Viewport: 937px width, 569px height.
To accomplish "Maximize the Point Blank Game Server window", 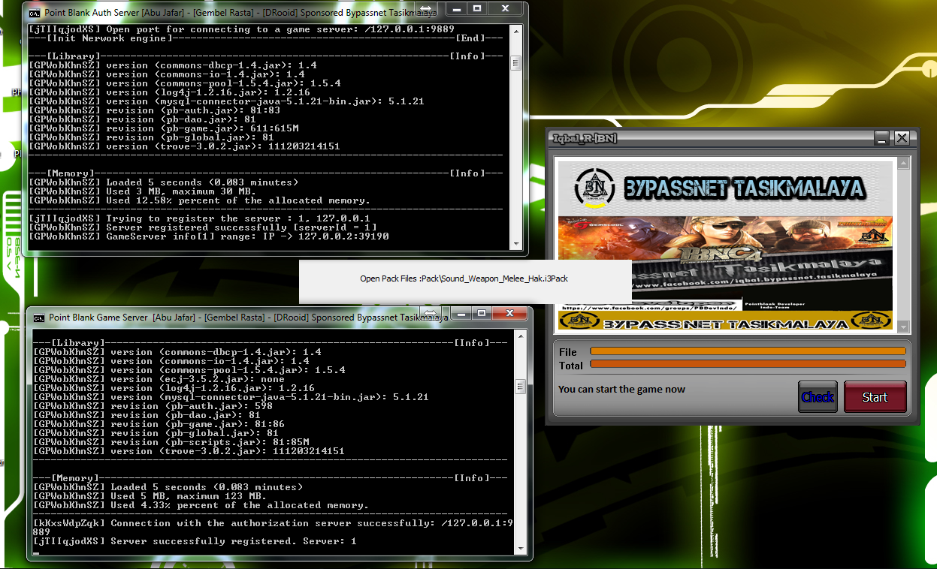I will point(482,312).
